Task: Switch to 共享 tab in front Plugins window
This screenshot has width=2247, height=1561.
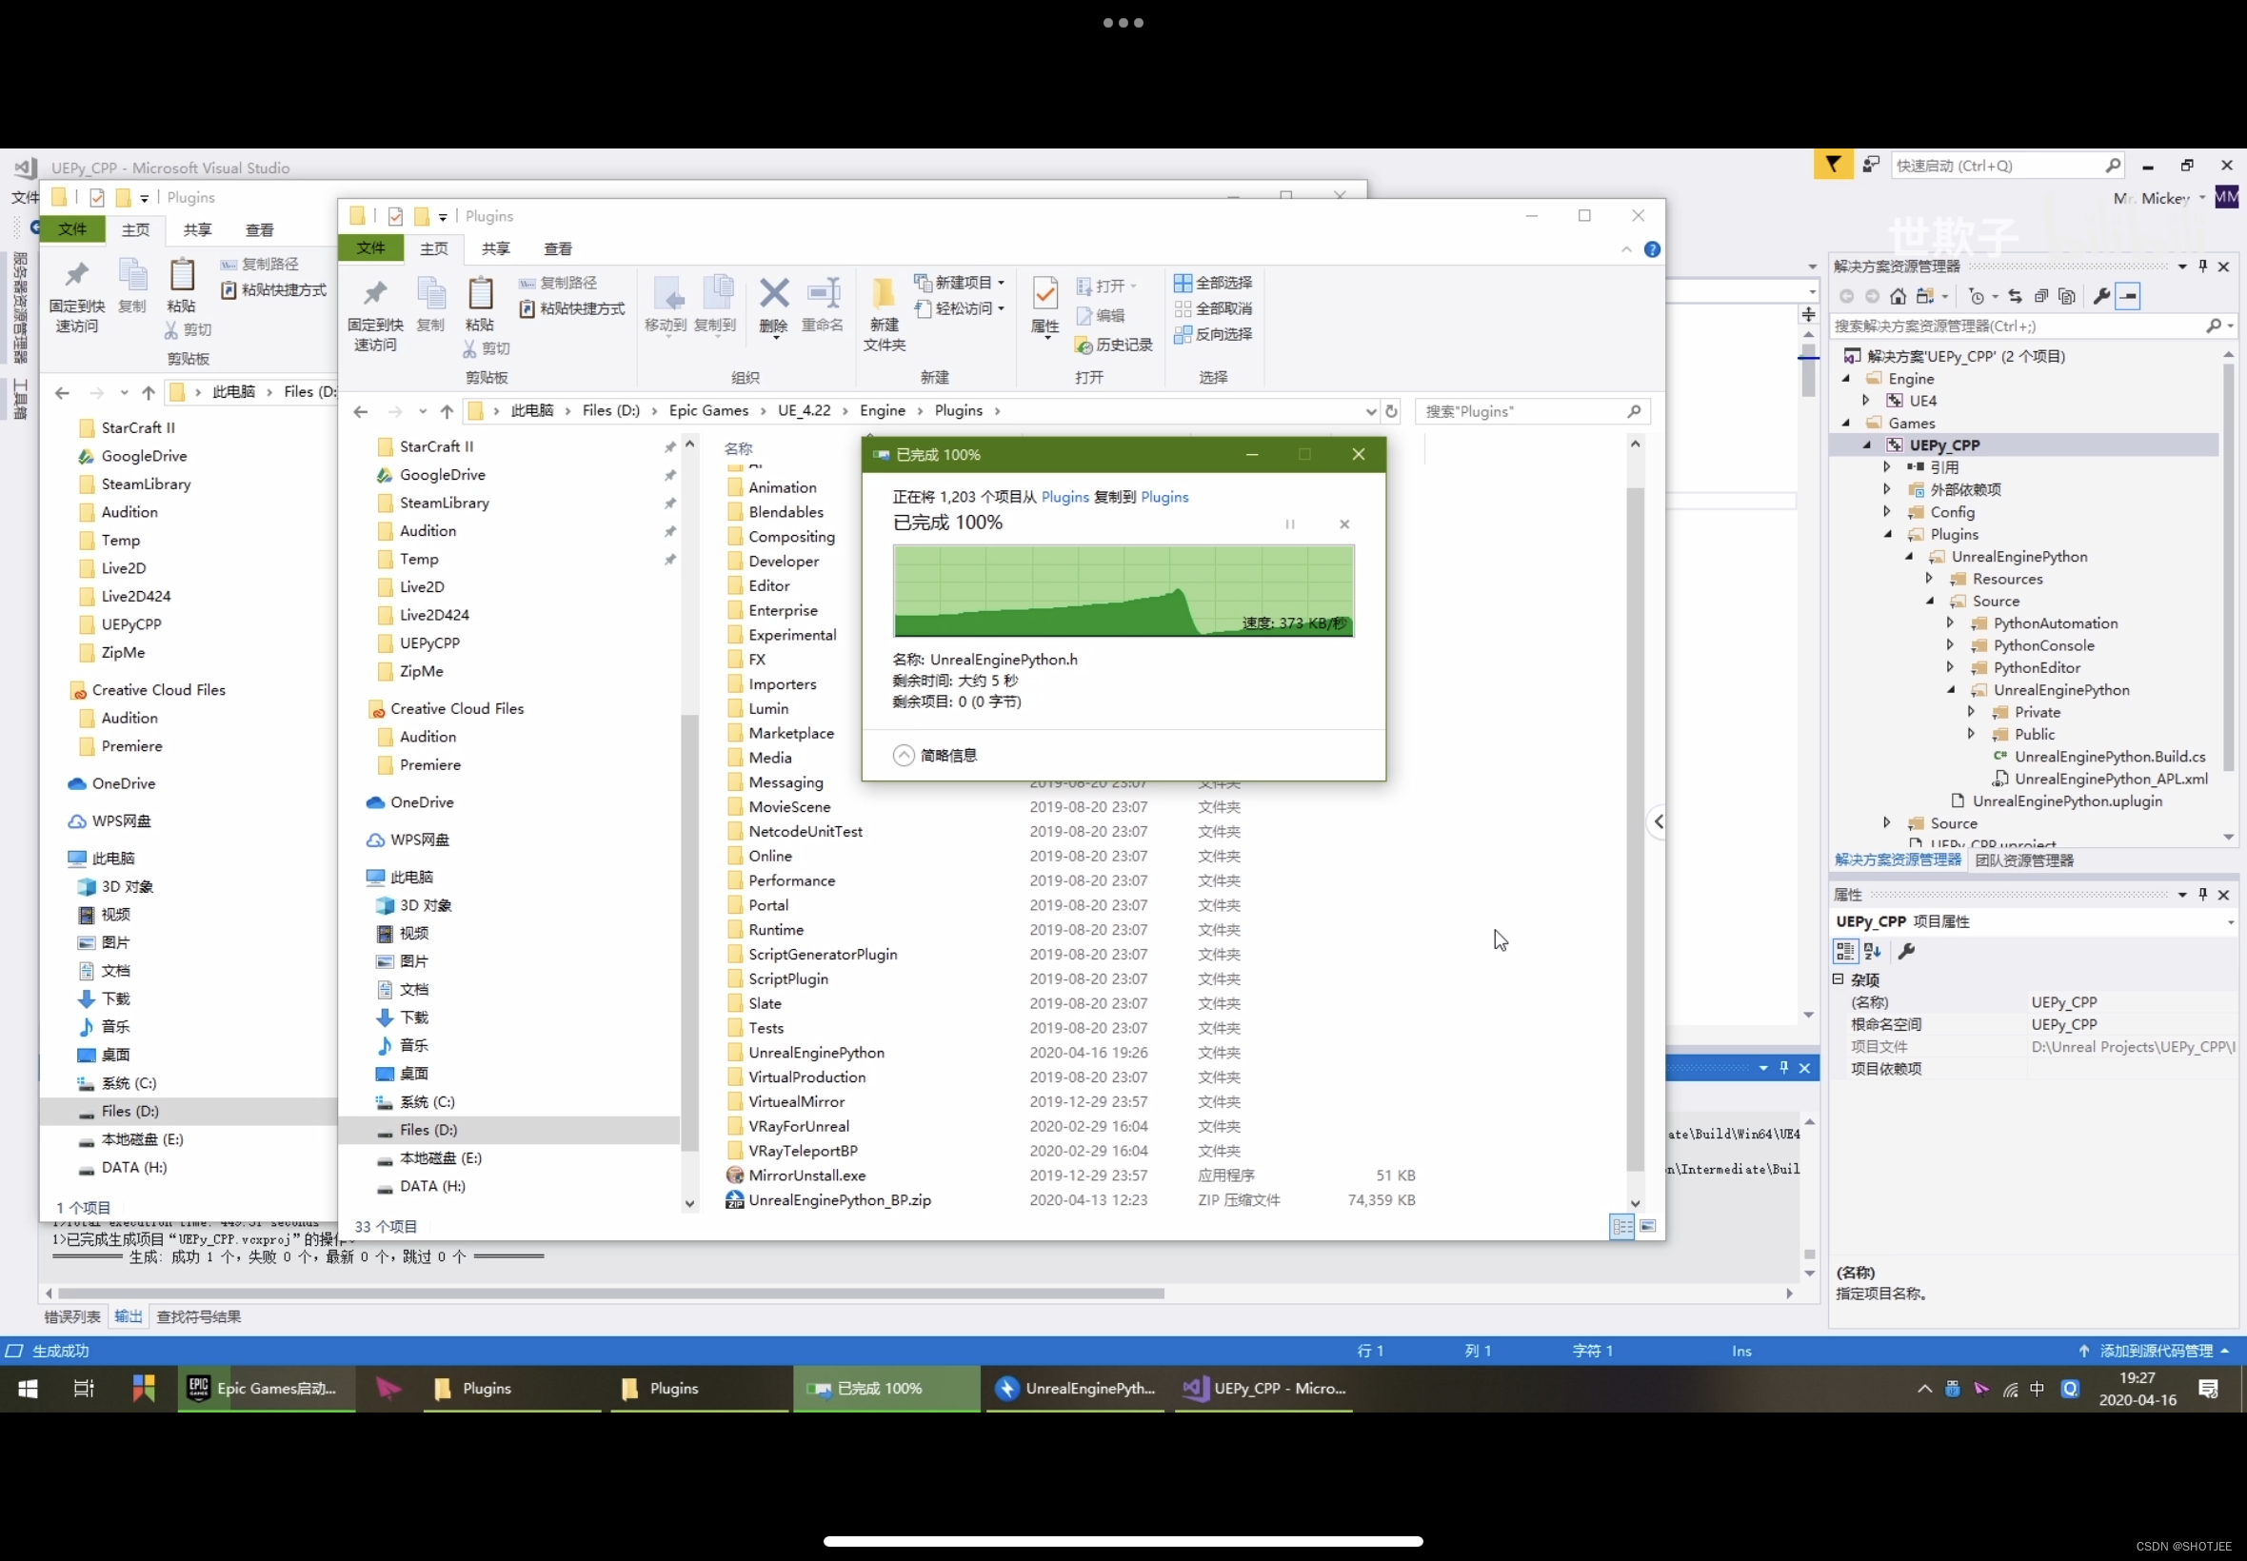Action: (x=496, y=248)
